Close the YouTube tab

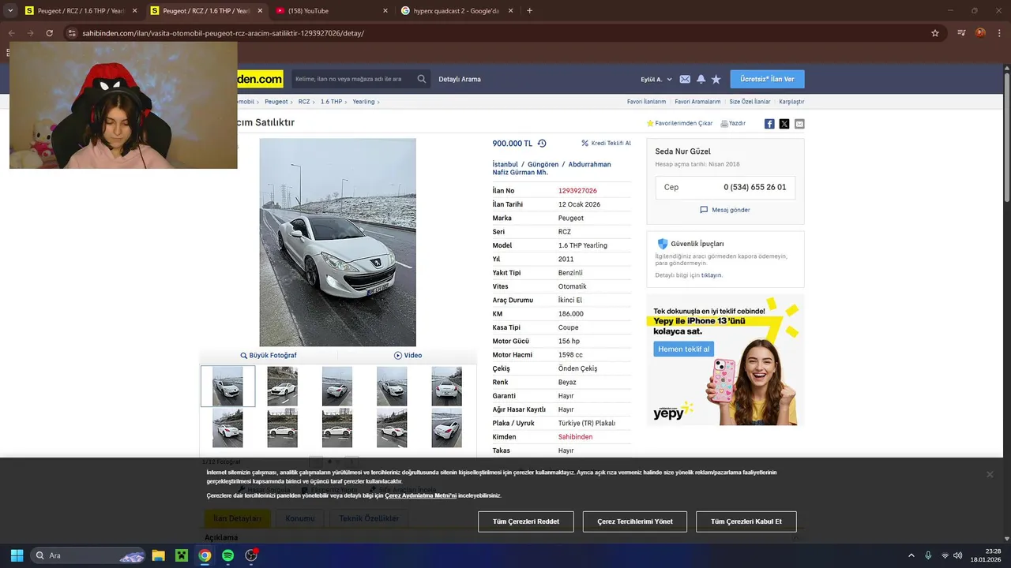[x=385, y=11]
